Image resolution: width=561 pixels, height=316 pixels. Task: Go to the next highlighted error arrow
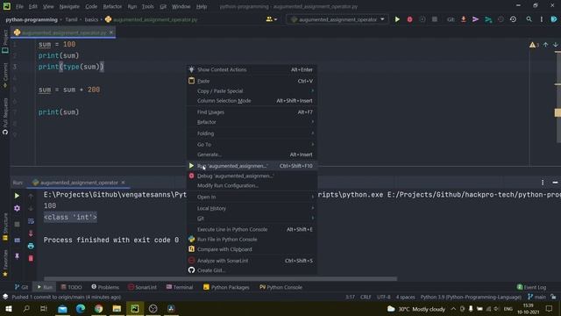pos(555,45)
